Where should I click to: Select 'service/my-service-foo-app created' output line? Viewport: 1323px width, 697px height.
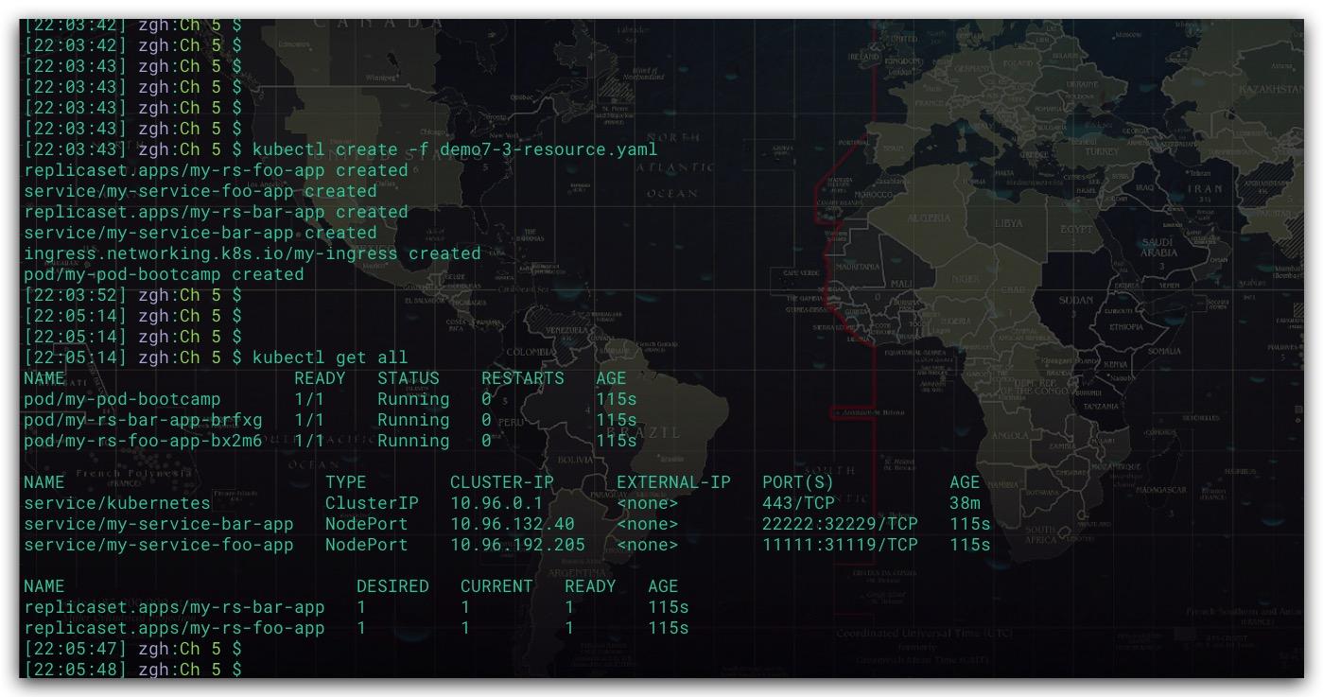point(200,191)
